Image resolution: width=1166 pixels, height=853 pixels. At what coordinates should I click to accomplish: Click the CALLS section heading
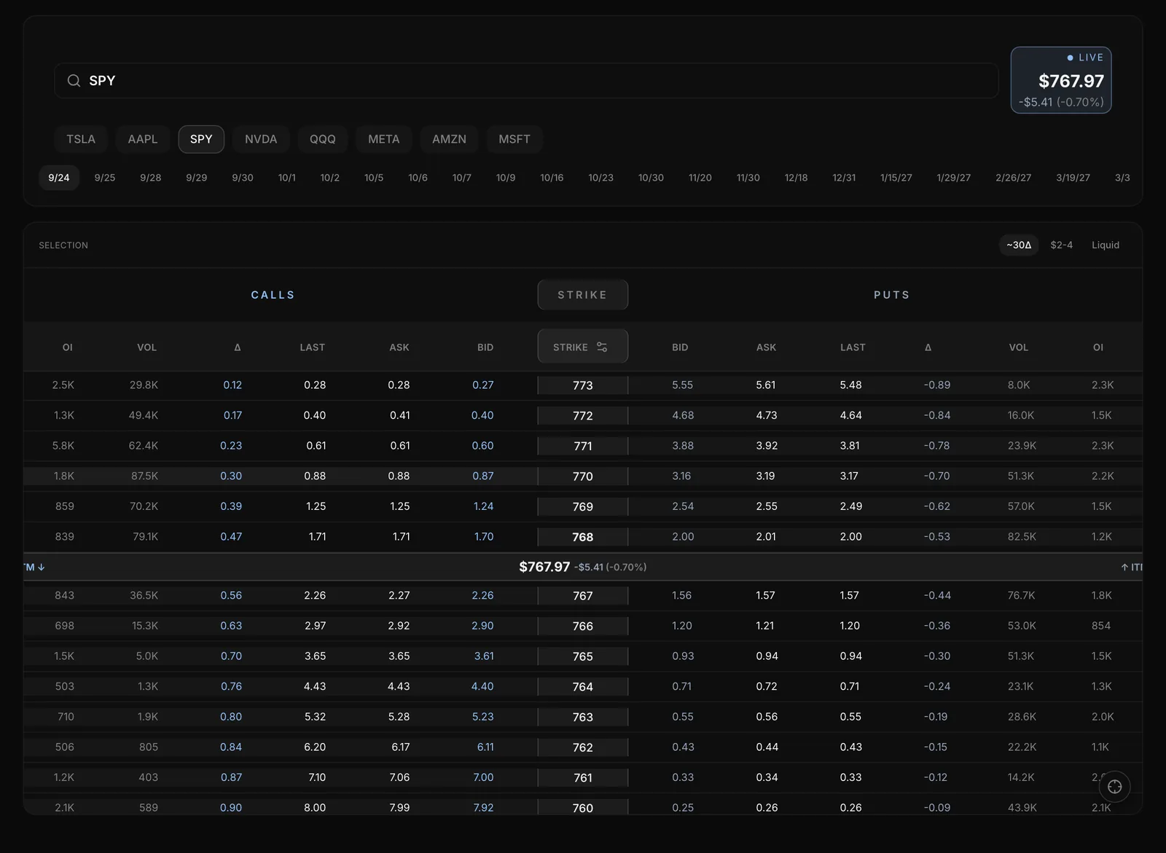click(x=273, y=295)
